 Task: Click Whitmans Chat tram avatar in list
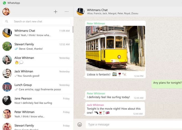coord(7,33)
